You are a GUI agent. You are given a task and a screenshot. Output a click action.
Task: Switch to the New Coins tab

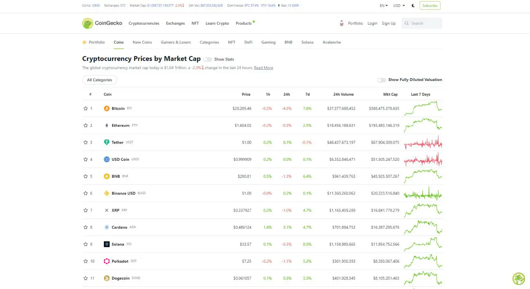[x=142, y=42]
